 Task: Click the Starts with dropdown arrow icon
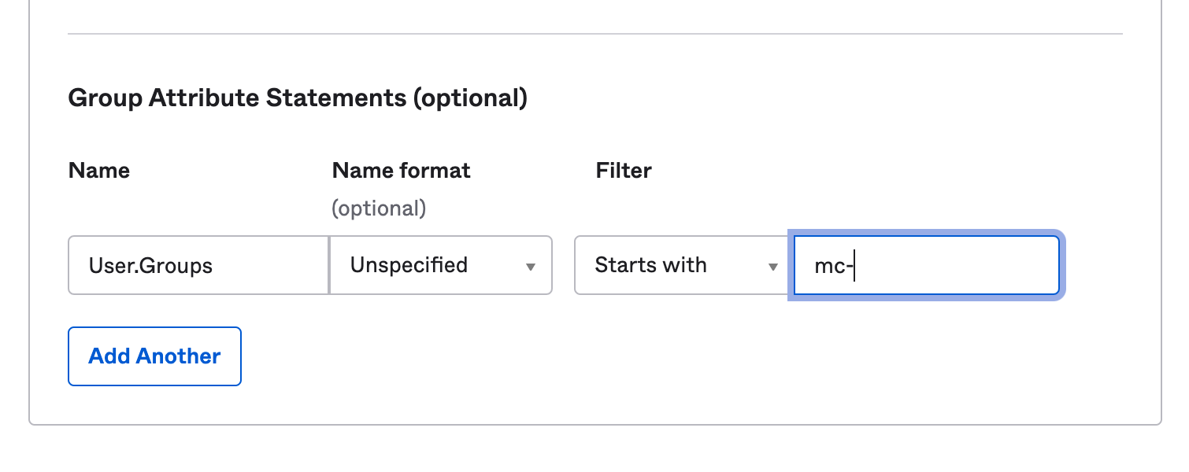click(773, 267)
